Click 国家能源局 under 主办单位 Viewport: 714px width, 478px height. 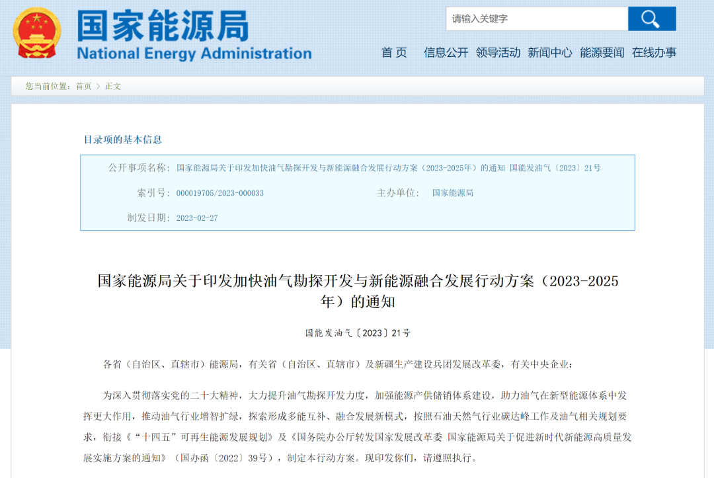453,192
